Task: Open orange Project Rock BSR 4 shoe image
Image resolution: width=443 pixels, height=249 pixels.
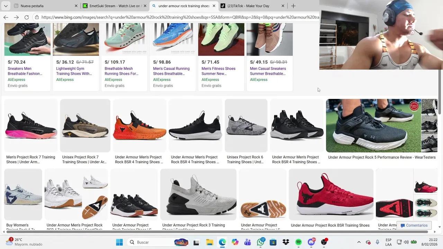Action: (x=139, y=126)
